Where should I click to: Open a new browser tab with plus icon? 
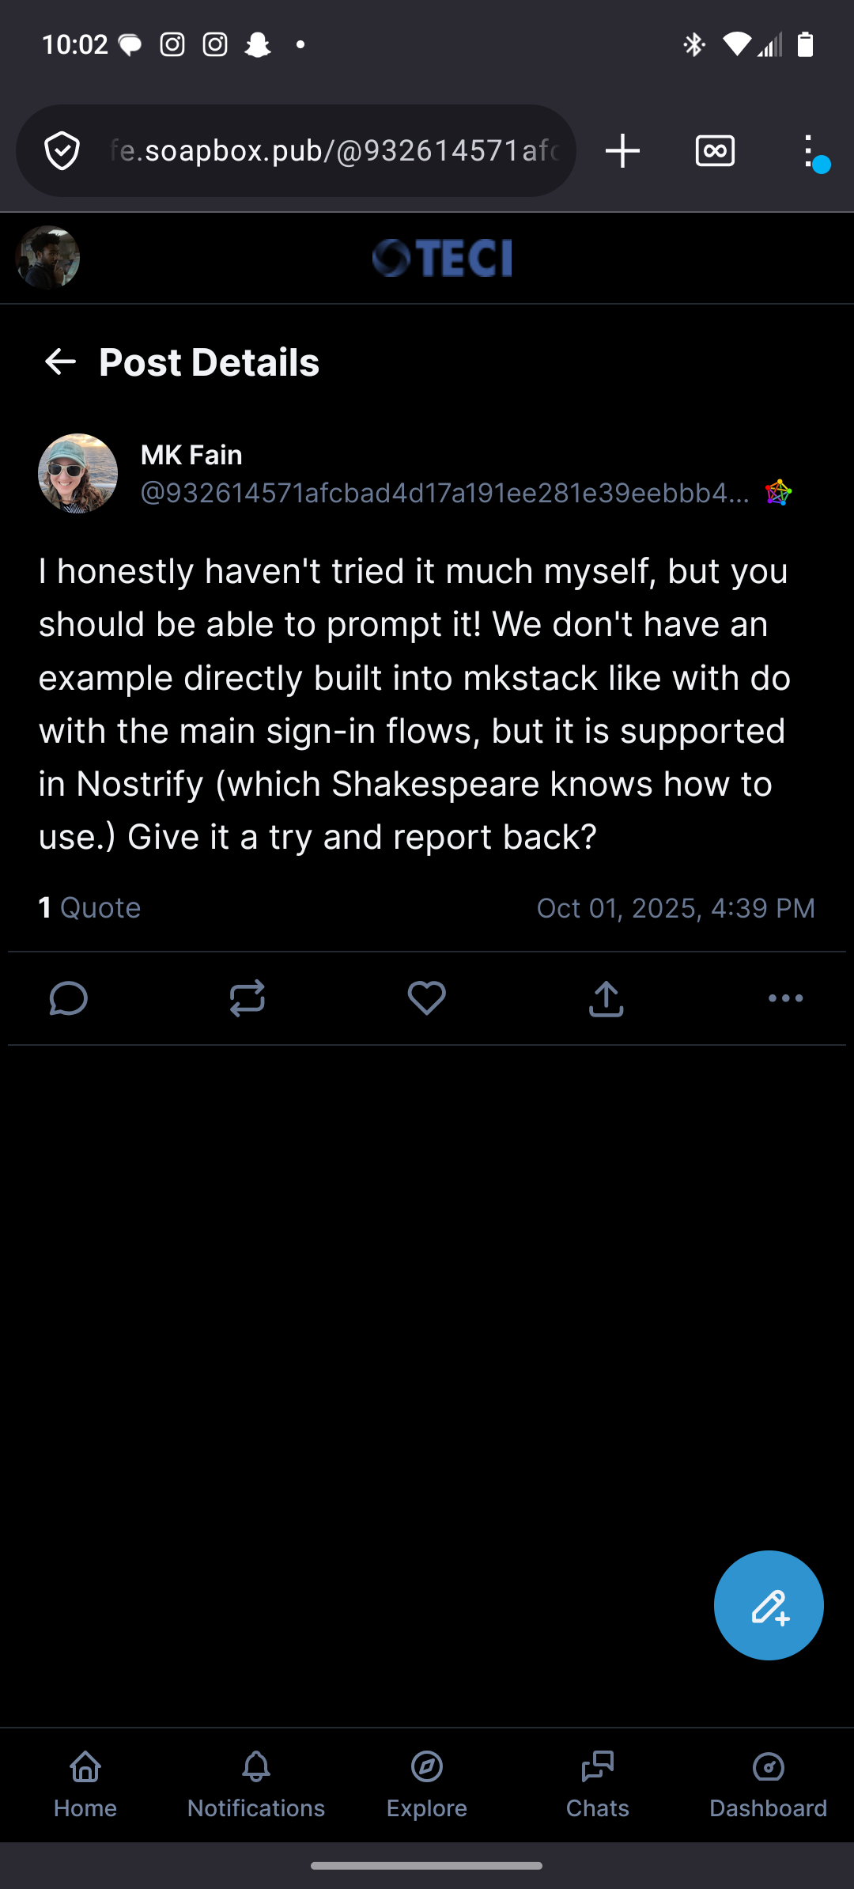point(622,150)
